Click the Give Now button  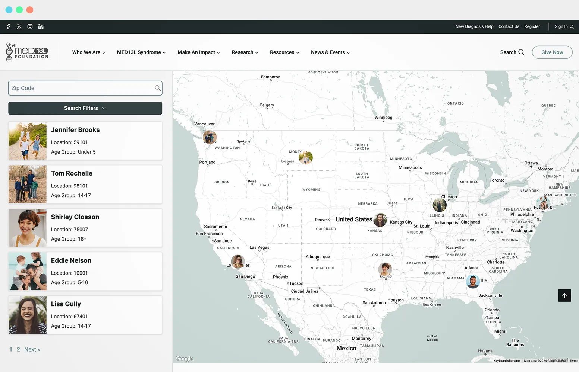(552, 52)
